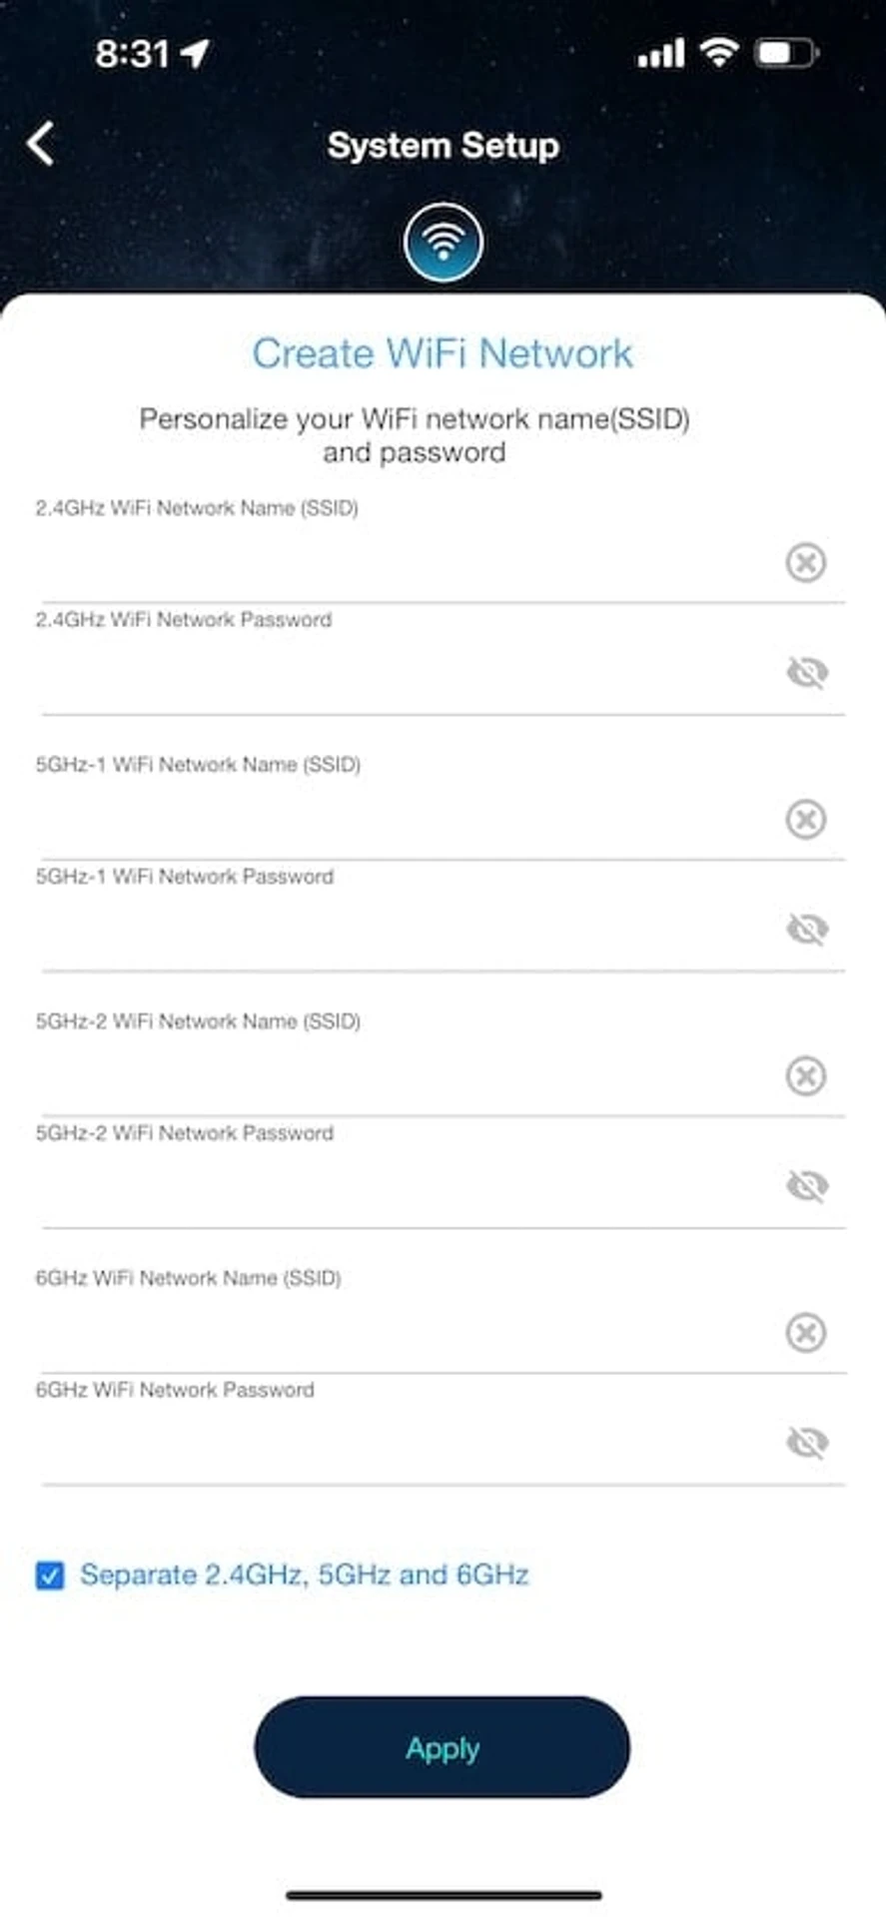Toggle visibility of the 6GHz password
Viewport: 886px width, 1917px height.
807,1442
